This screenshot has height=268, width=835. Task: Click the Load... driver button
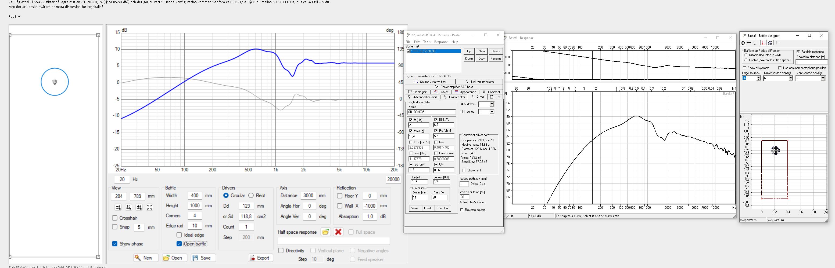coord(428,208)
